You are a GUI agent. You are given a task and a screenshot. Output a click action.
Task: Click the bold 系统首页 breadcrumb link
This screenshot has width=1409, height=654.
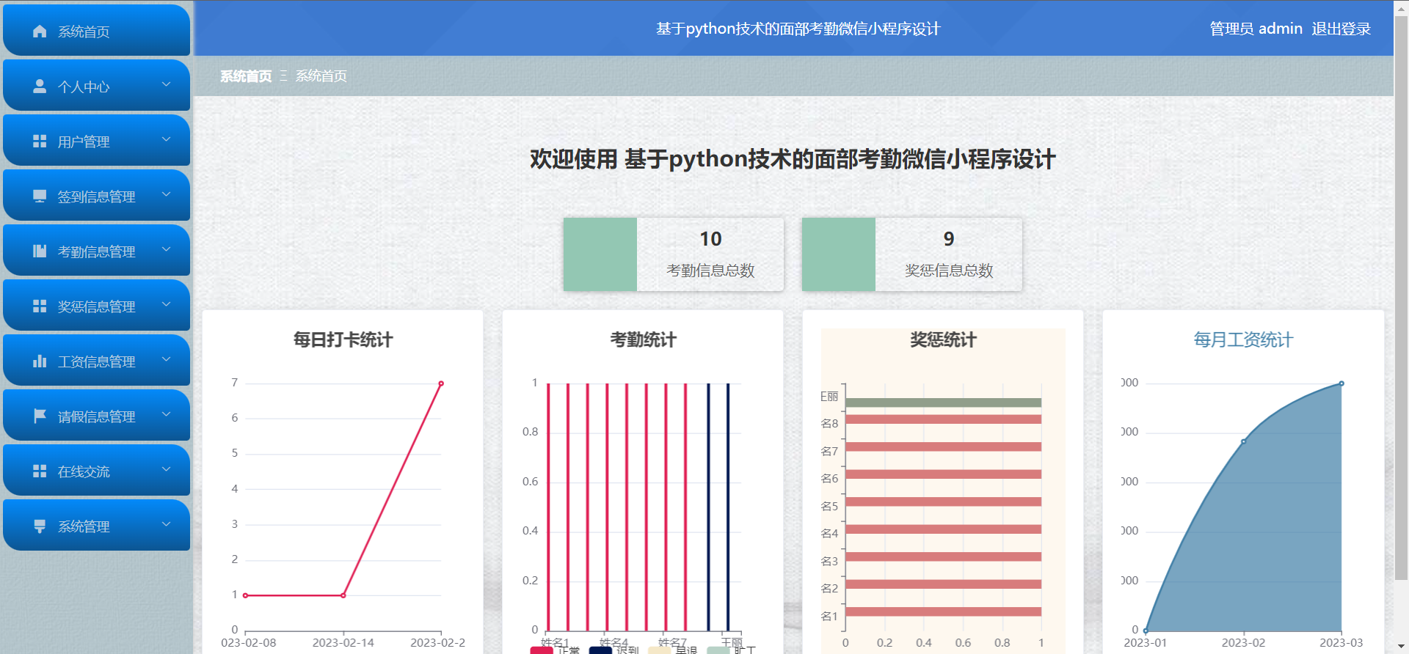coord(246,76)
